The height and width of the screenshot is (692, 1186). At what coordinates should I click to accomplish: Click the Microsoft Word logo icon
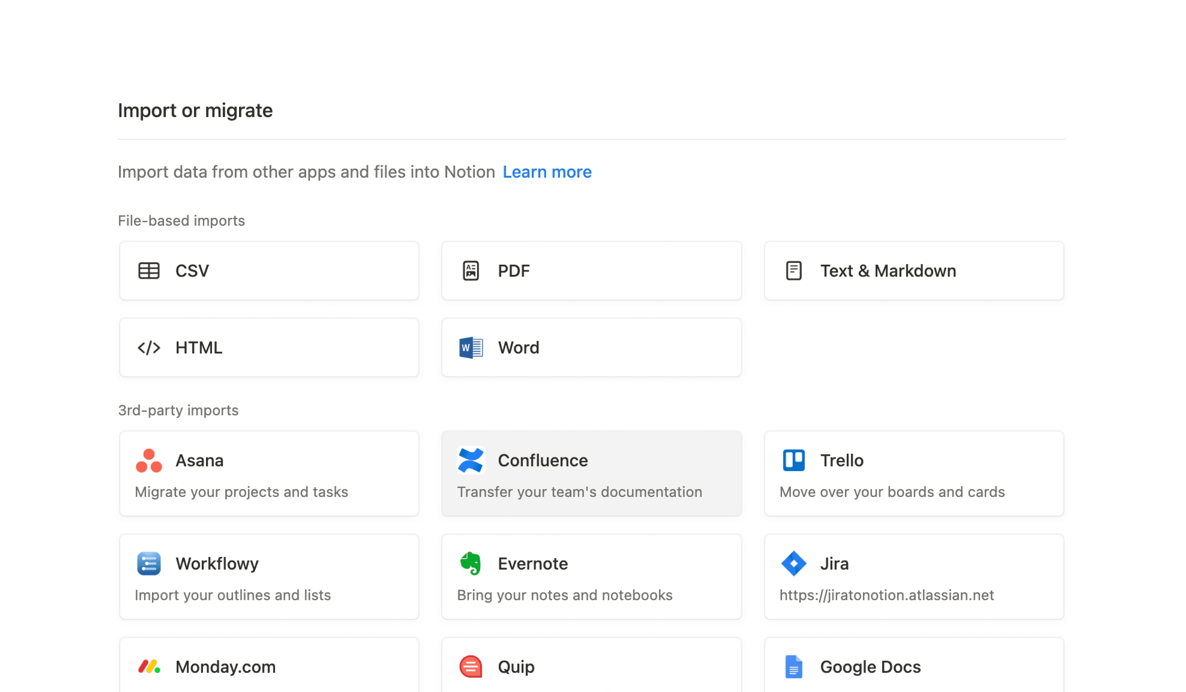[471, 348]
